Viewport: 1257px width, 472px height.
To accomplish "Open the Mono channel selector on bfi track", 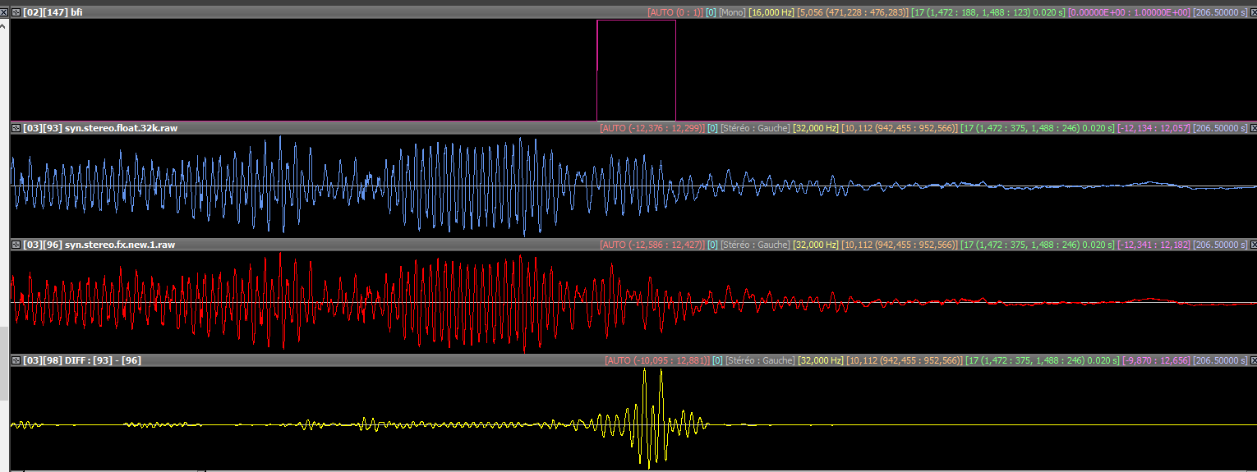I will click(731, 12).
